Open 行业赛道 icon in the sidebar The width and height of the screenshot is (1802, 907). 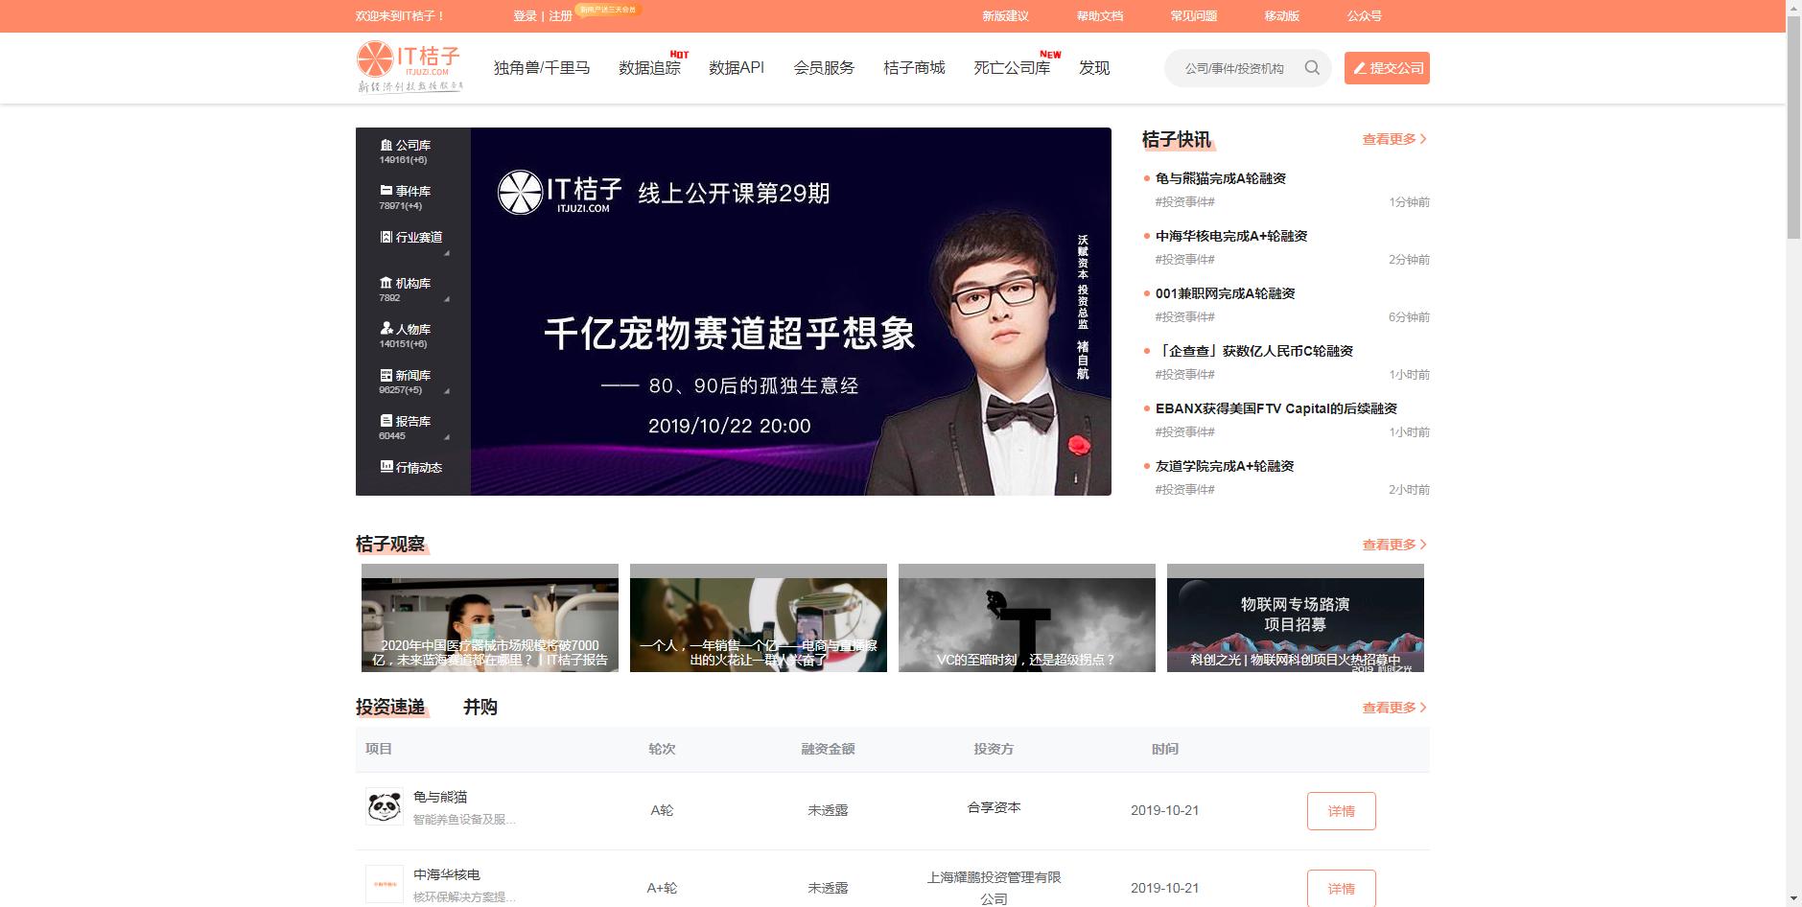tap(386, 237)
